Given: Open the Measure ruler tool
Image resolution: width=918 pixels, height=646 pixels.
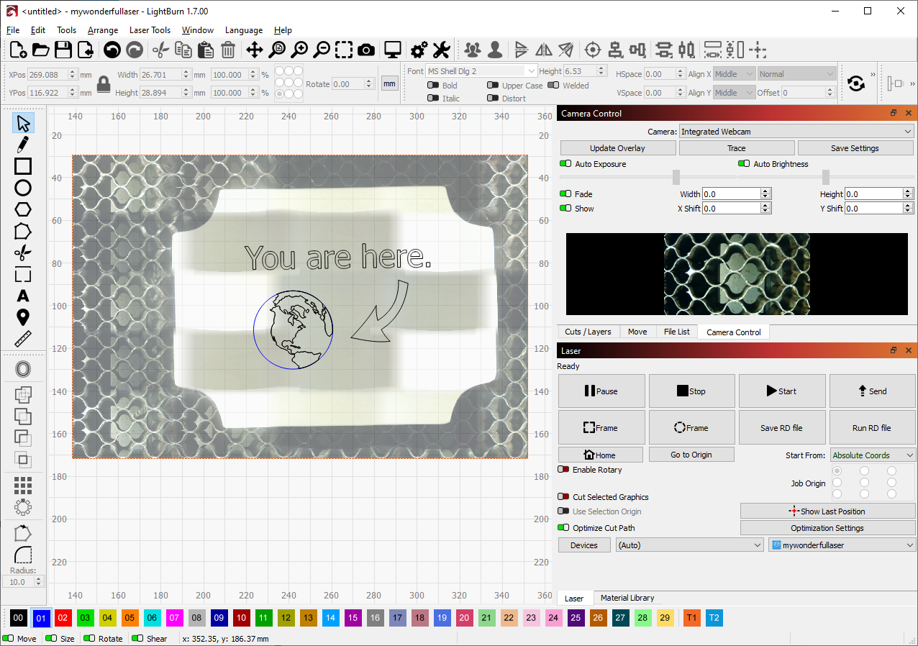Looking at the screenshot, I should click(23, 339).
